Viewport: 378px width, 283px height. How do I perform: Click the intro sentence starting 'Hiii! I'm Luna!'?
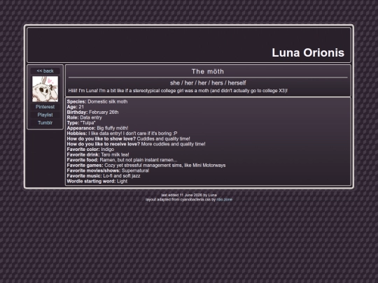coord(178,91)
